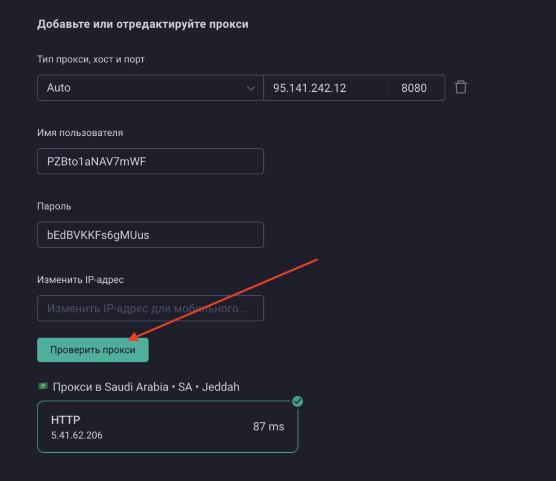The image size is (556, 481).
Task: Click the 87 ms latency value
Action: pos(268,427)
